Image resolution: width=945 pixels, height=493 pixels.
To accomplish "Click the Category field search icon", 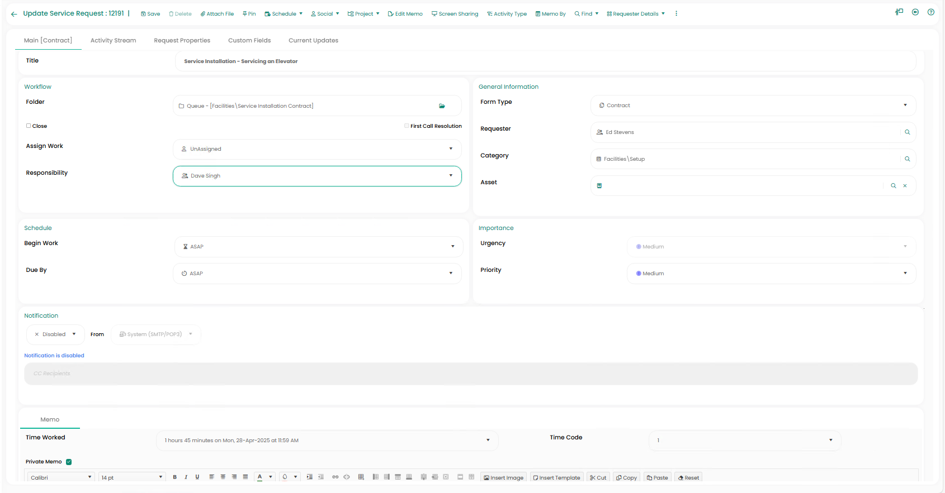I will click(x=907, y=159).
